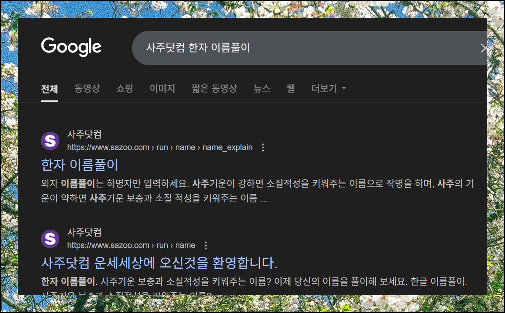Open the 한자 이름풀이 result link
This screenshot has height=313, width=505.
coord(80,165)
